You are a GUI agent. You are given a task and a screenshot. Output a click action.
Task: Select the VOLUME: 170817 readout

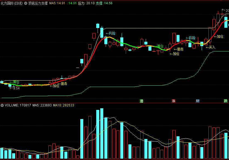[18, 105]
